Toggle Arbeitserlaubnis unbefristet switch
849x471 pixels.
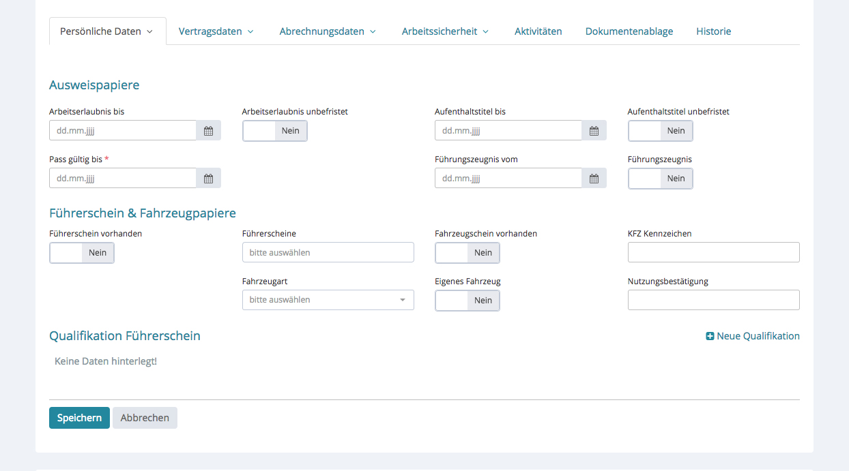pos(275,131)
